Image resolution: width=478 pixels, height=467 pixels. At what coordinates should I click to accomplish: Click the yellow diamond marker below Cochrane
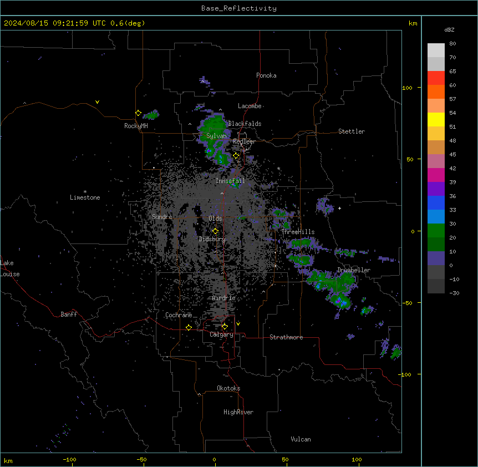tap(189, 327)
